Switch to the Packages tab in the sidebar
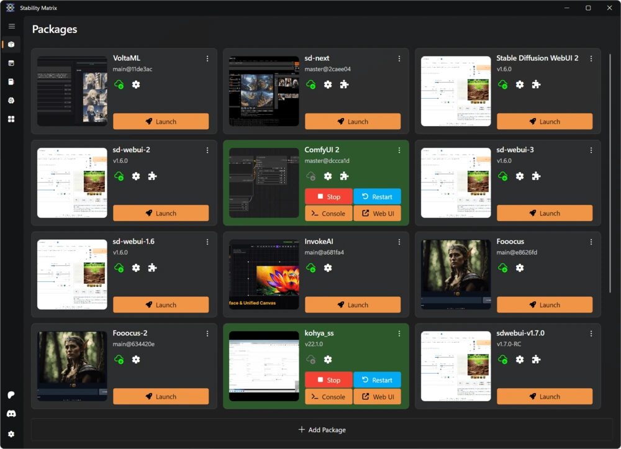The image size is (621, 449). [x=11, y=45]
